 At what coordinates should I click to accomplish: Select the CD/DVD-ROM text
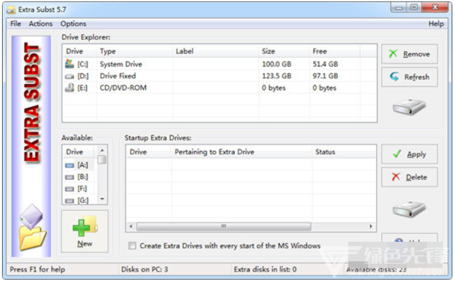123,88
